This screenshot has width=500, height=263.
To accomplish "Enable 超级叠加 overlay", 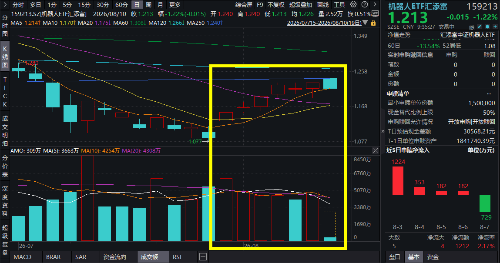I will point(300,5).
